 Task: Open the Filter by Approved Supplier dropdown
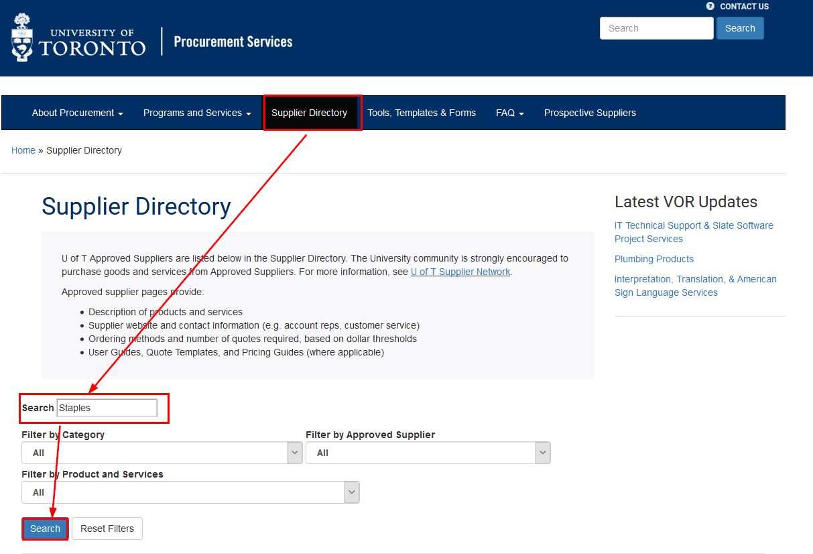[x=428, y=453]
